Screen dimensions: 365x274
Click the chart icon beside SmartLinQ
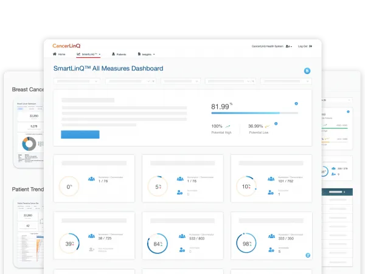pos(78,54)
